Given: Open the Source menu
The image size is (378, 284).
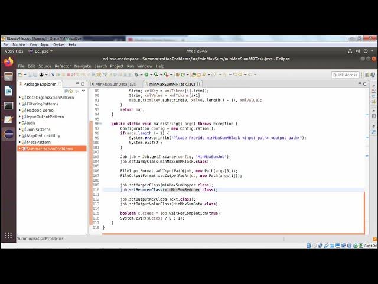Looking at the screenshot, I should click(x=45, y=66).
